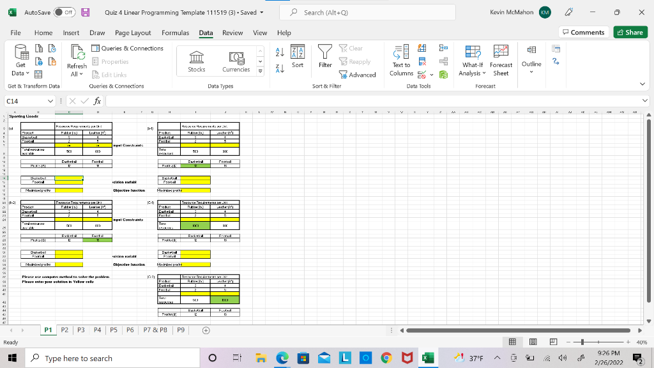Viewport: 654px width, 368px height.
Task: Select the Stocks data type
Action: 197,62
